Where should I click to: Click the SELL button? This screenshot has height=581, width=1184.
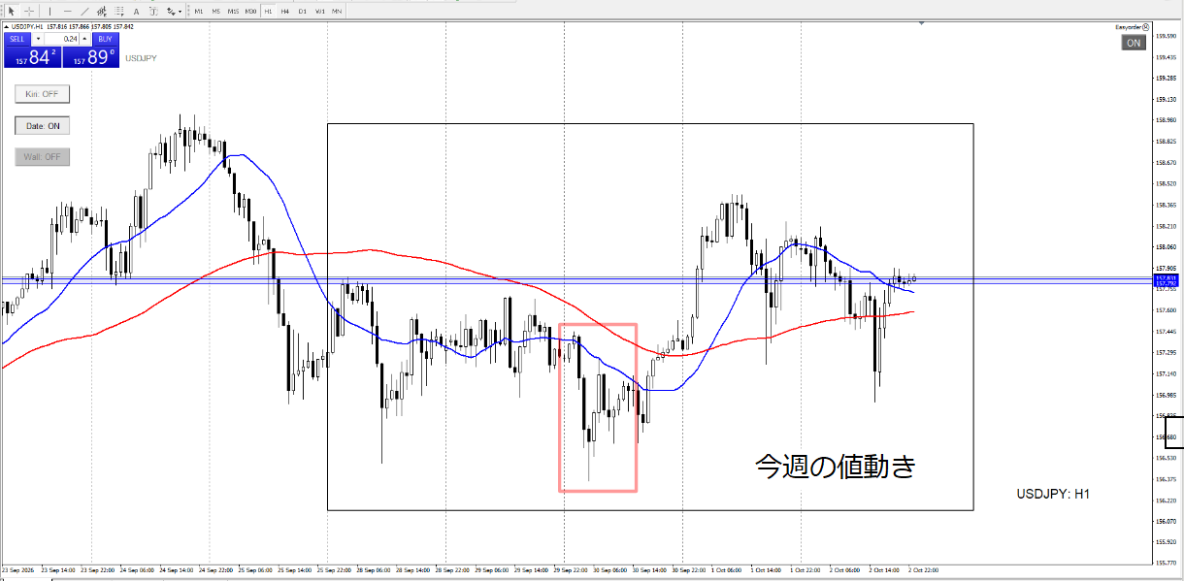click(16, 39)
